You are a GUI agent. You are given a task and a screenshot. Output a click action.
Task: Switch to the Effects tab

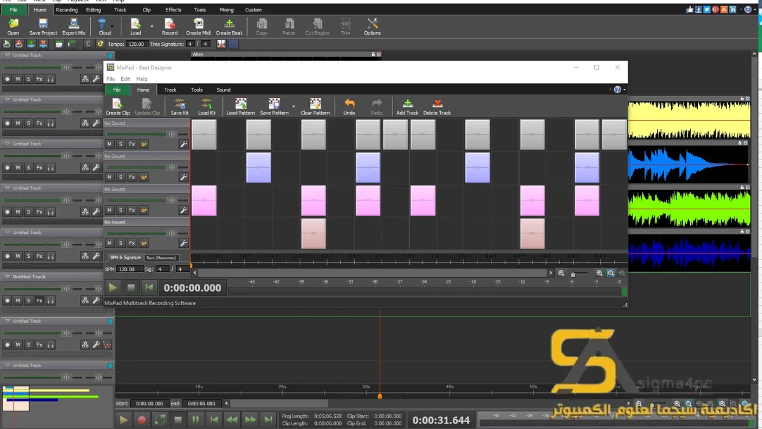point(173,10)
